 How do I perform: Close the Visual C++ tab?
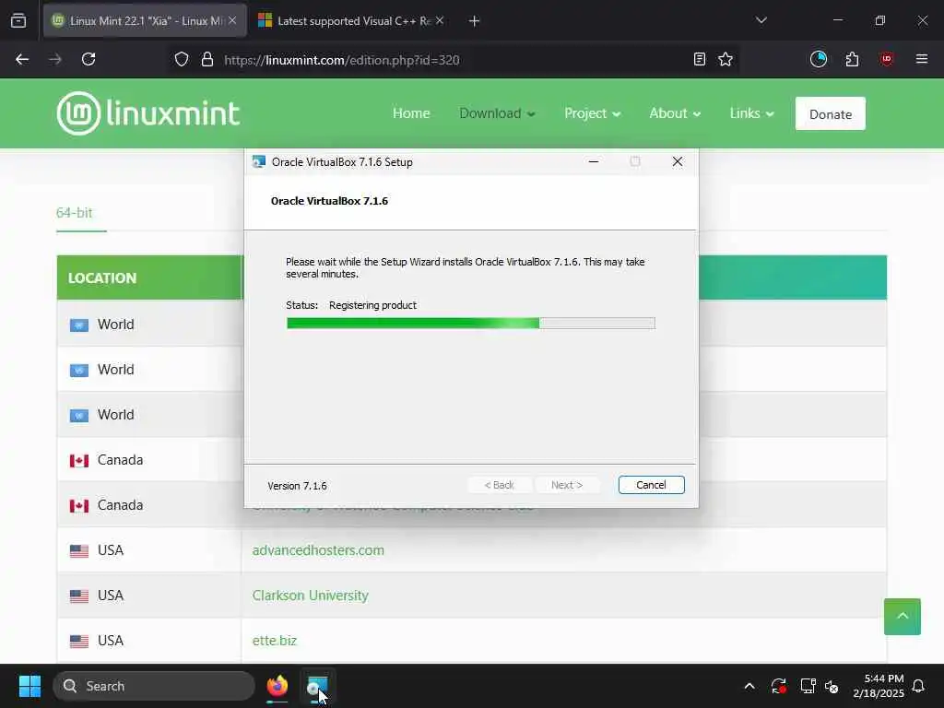point(440,20)
